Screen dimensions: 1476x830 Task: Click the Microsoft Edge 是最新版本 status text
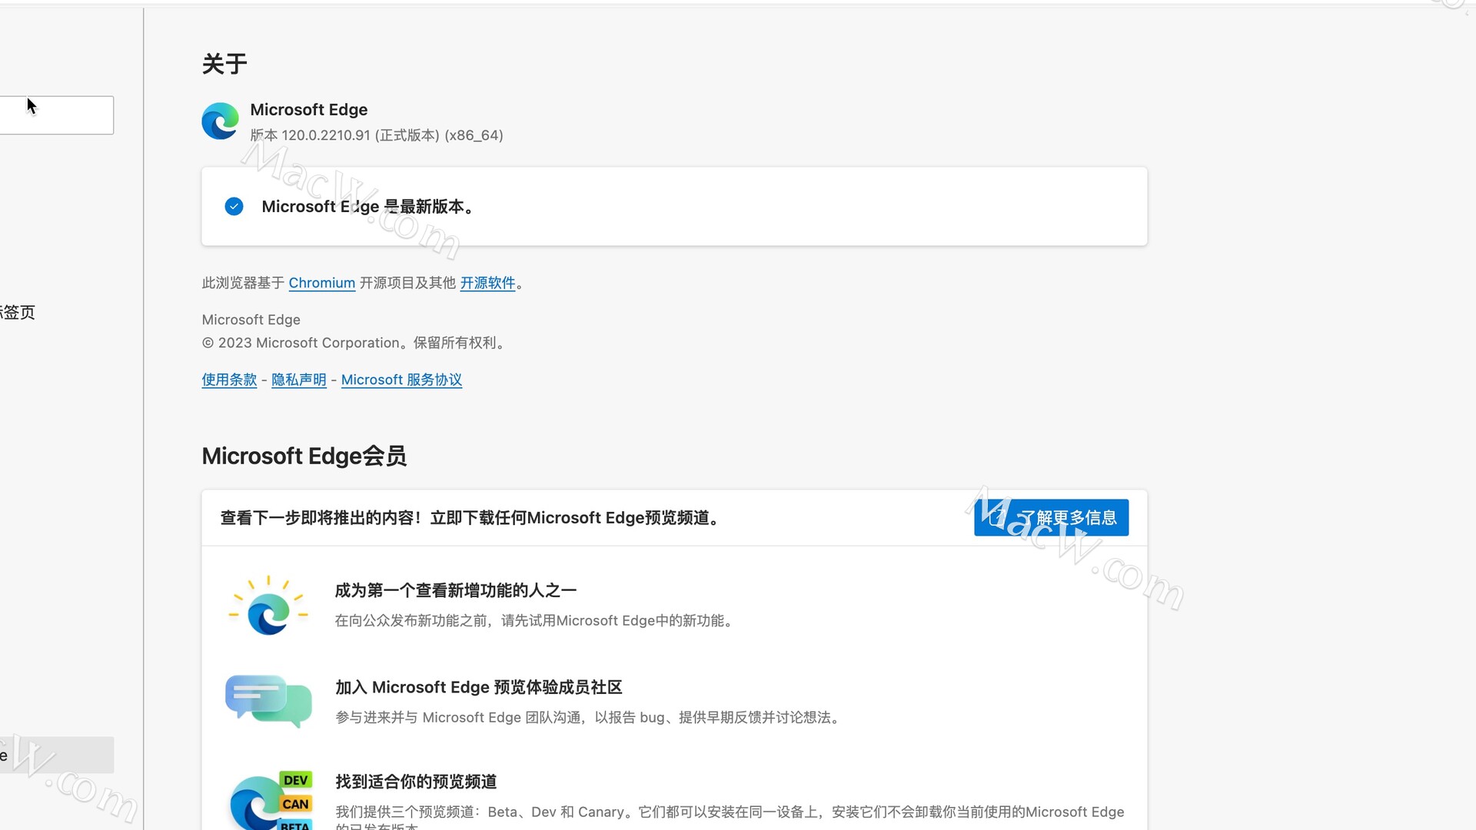coord(367,207)
